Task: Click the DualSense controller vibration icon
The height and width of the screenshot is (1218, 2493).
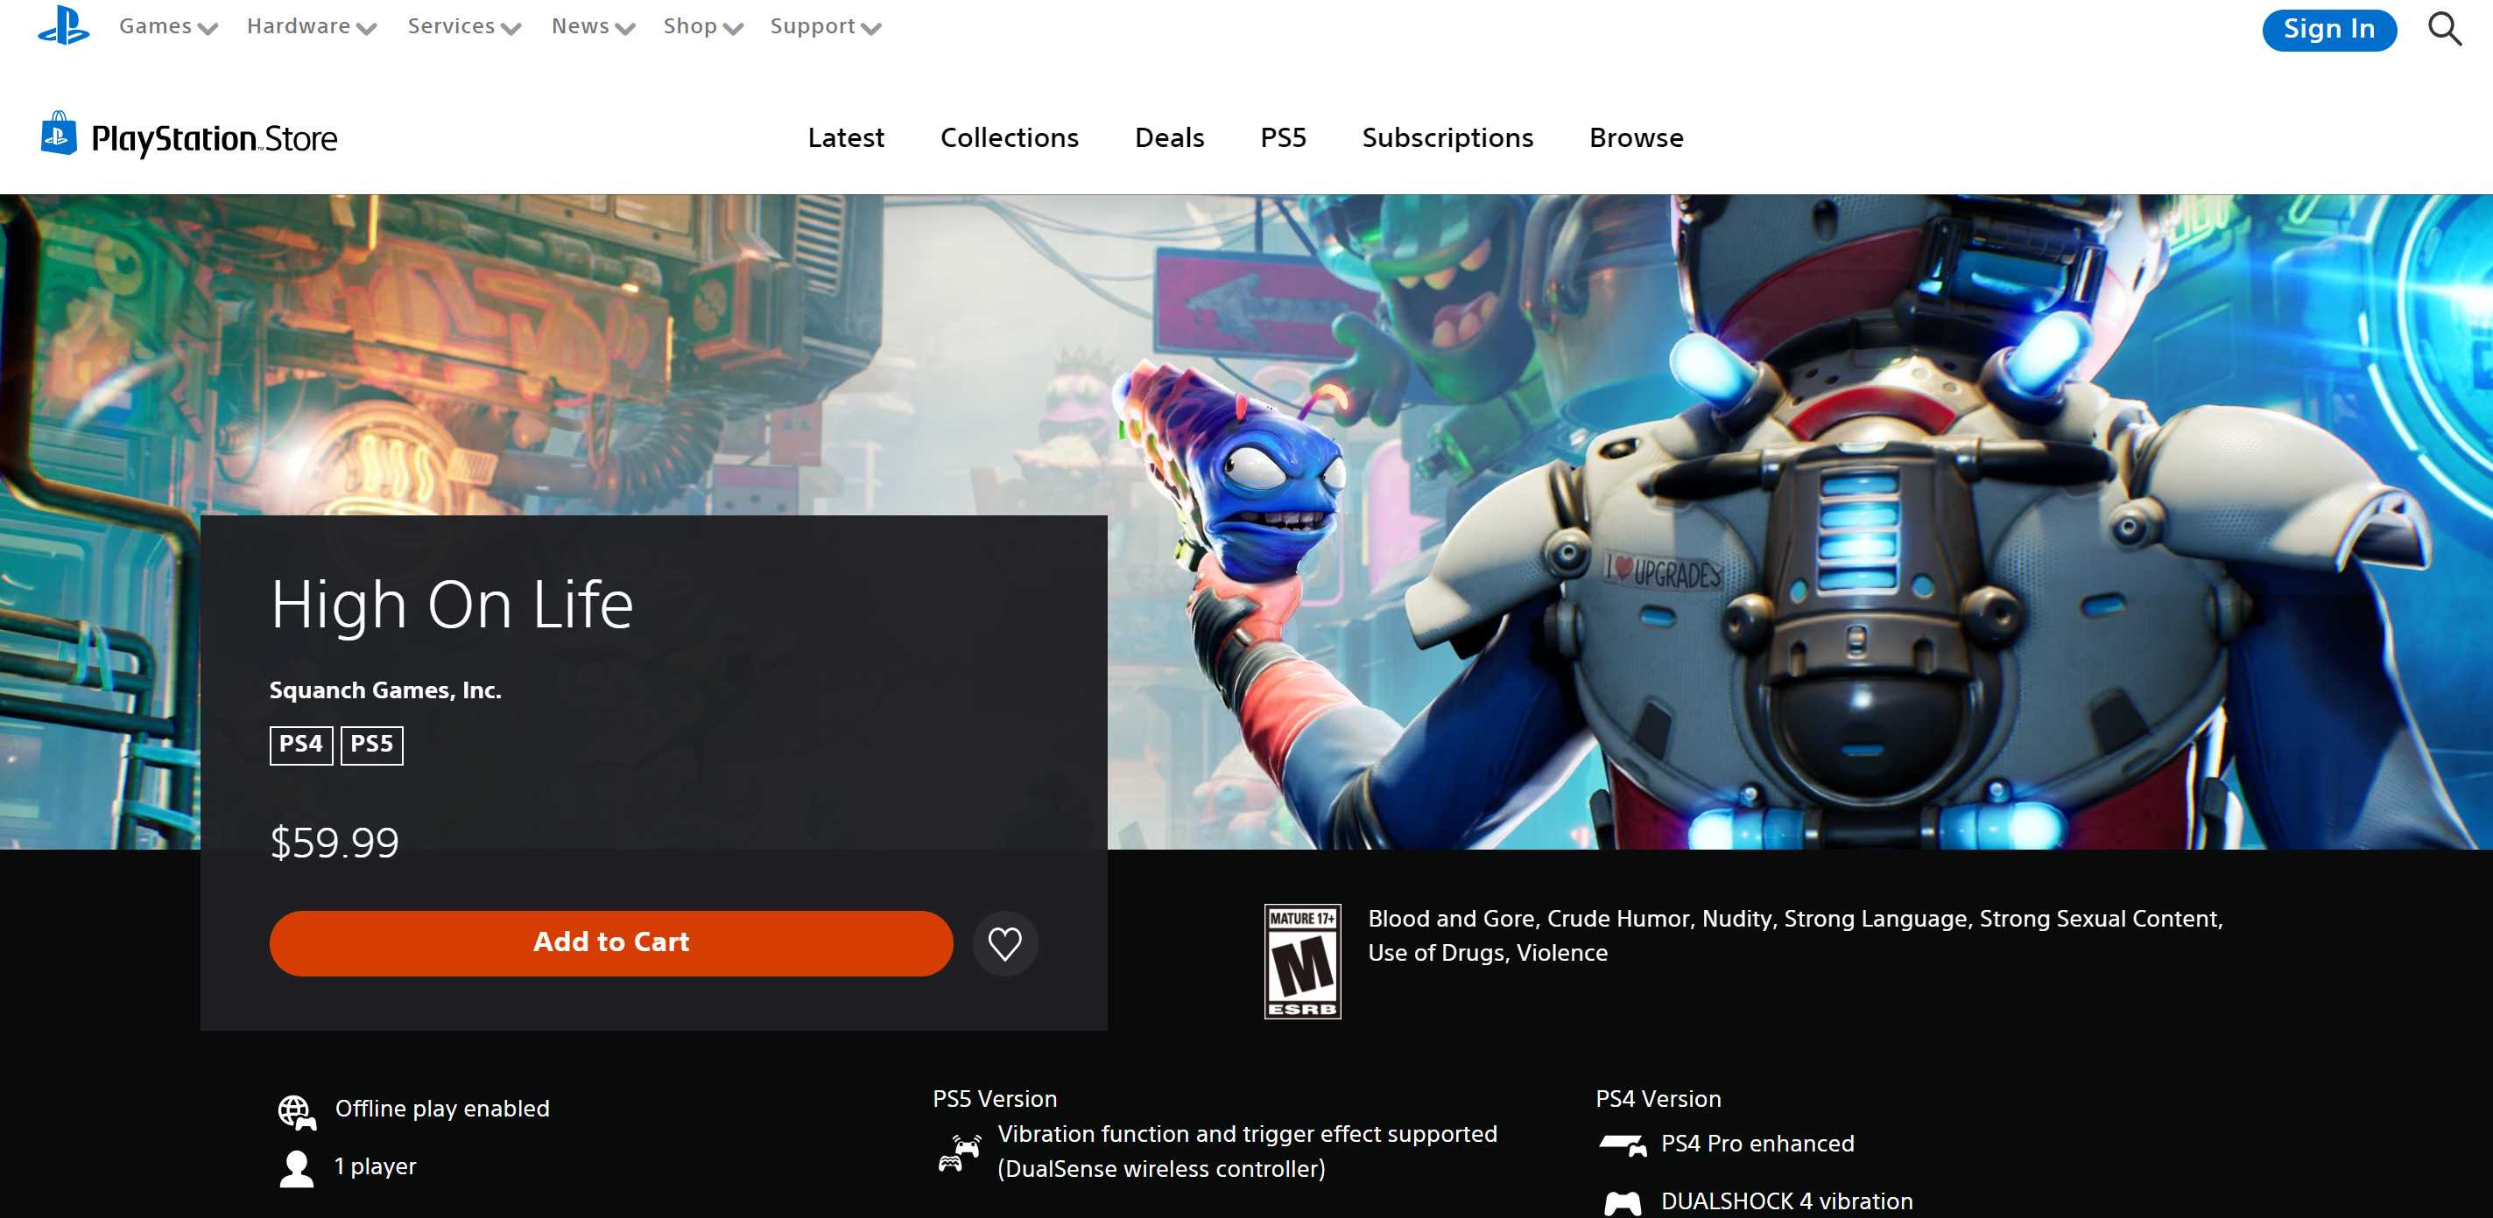Action: coord(960,1152)
